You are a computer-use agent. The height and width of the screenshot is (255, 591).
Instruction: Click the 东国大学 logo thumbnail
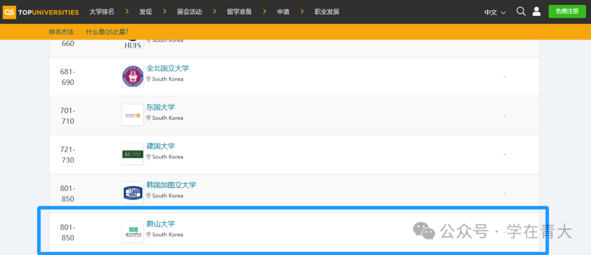[x=132, y=115]
